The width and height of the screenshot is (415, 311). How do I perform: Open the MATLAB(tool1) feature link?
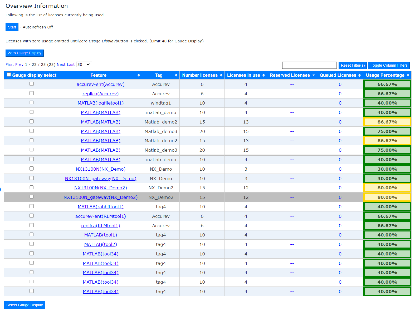pos(101,235)
